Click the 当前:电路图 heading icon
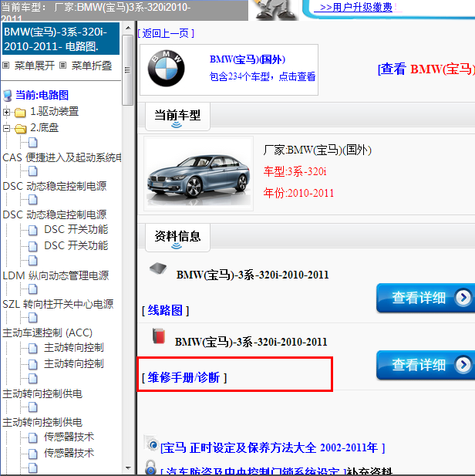The width and height of the screenshot is (475, 476). [x=7, y=96]
